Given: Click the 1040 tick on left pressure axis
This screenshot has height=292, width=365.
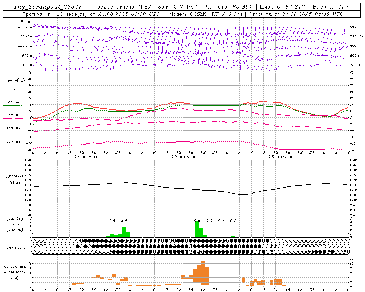Looking at the screenshot, I should point(28,160).
